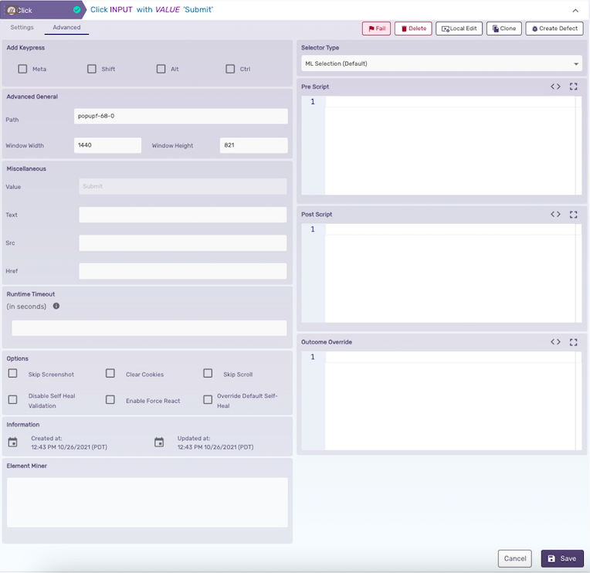Clone this test step

click(504, 29)
